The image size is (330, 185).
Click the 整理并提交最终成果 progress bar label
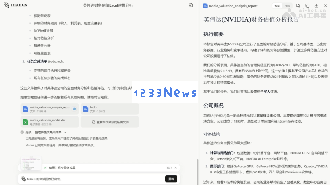click(x=62, y=168)
